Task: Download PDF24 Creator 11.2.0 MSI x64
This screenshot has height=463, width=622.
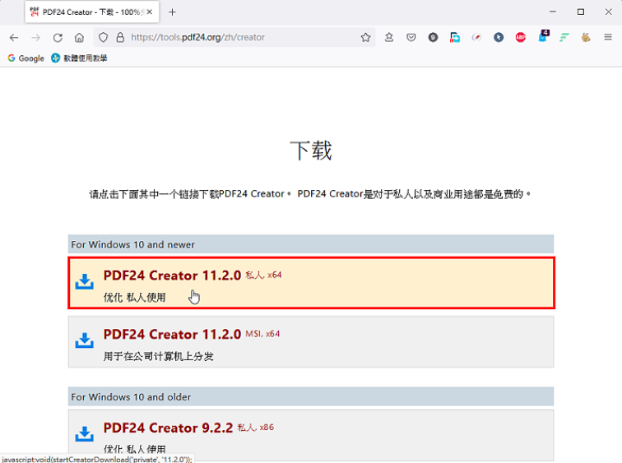Action: 311,342
